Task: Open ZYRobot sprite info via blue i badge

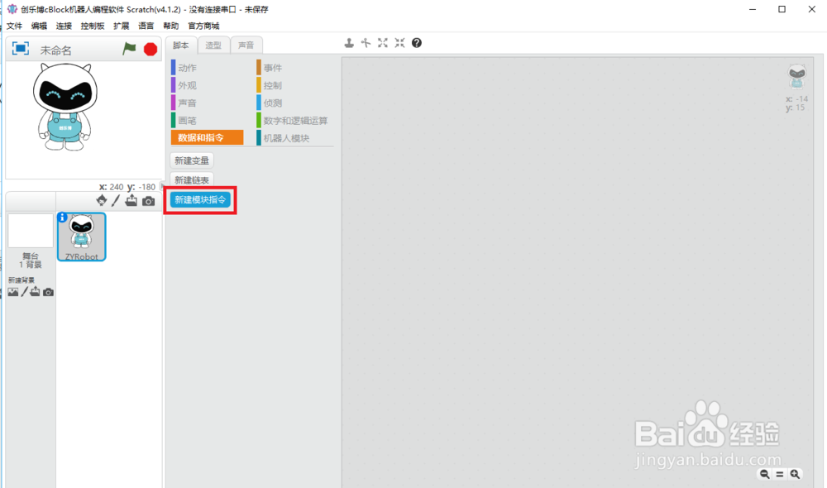Action: click(63, 218)
